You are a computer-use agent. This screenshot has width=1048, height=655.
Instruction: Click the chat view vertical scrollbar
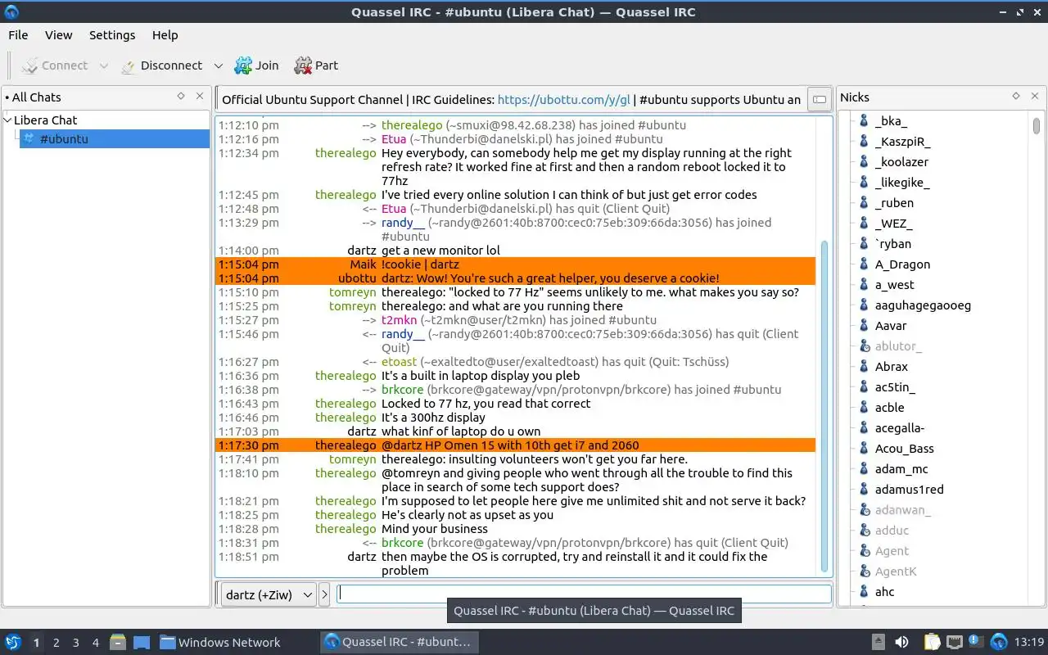click(824, 405)
